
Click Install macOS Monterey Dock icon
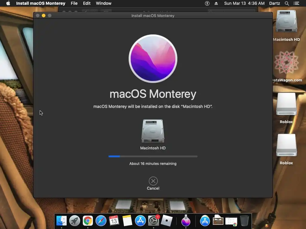pyautogui.click(x=186, y=221)
